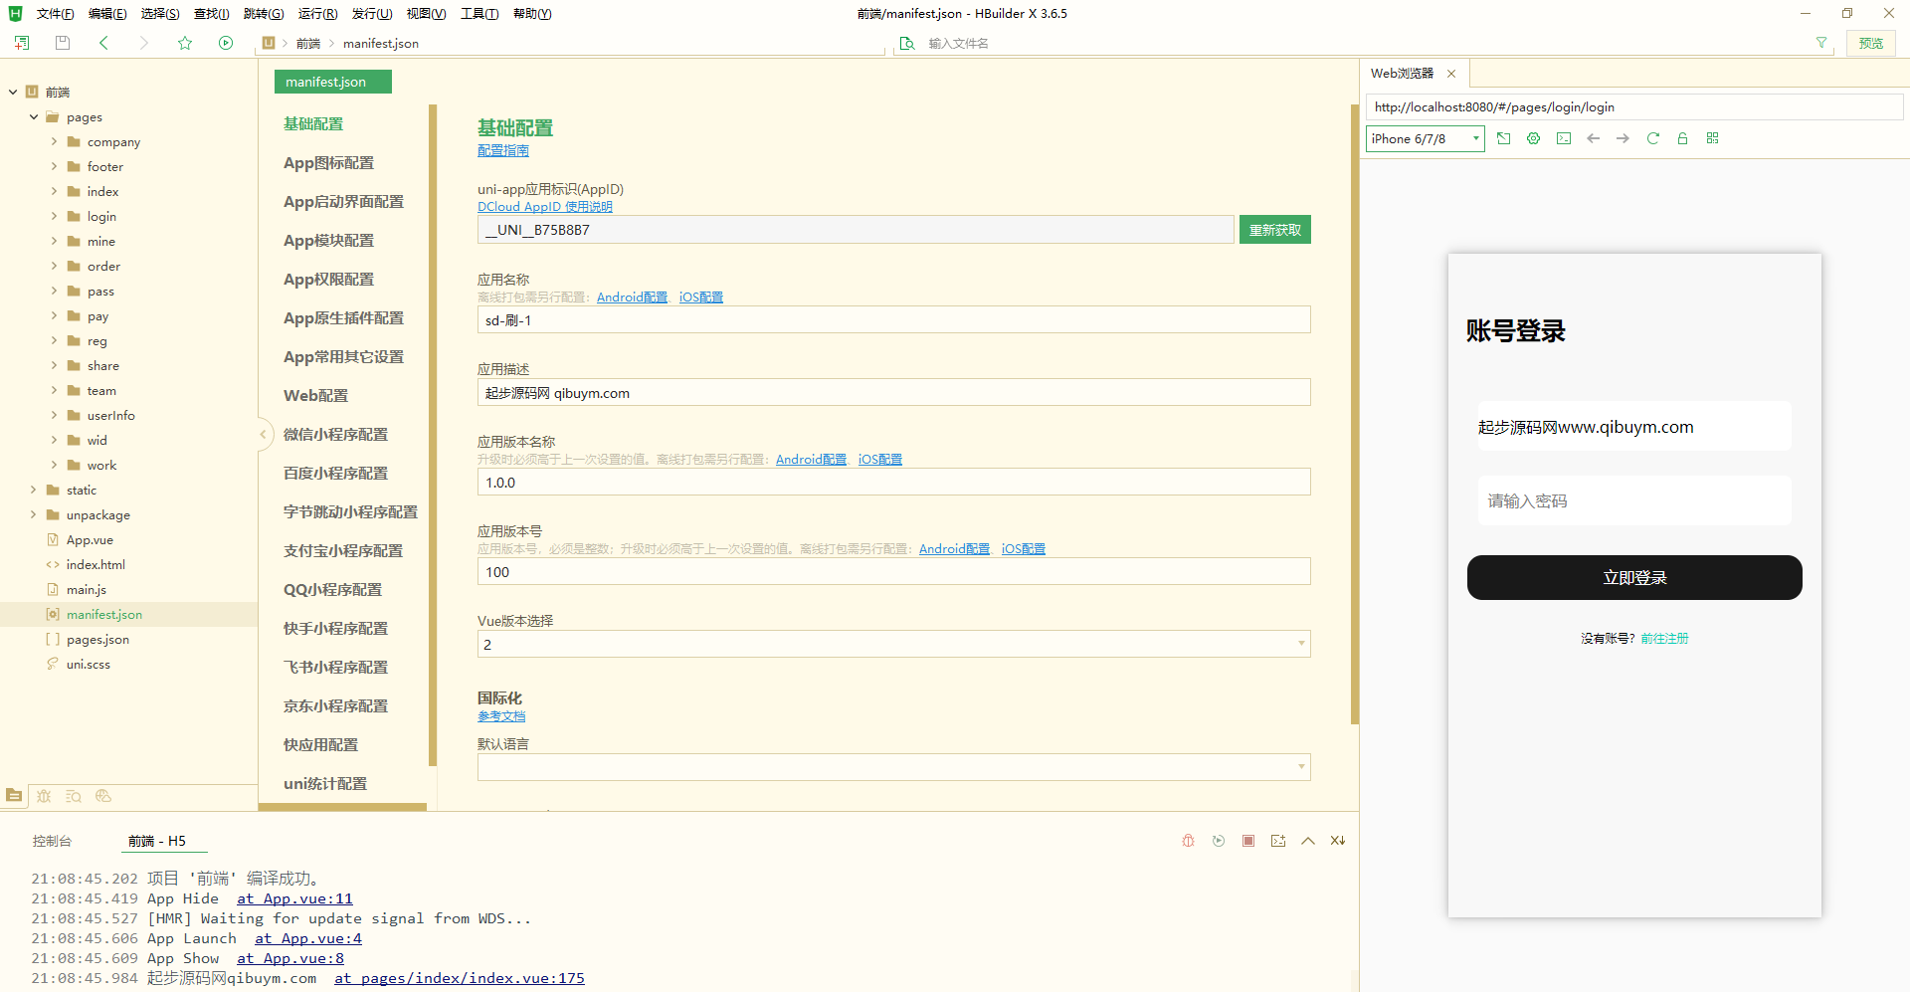Open the Vue版本选择 dropdown

click(893, 644)
